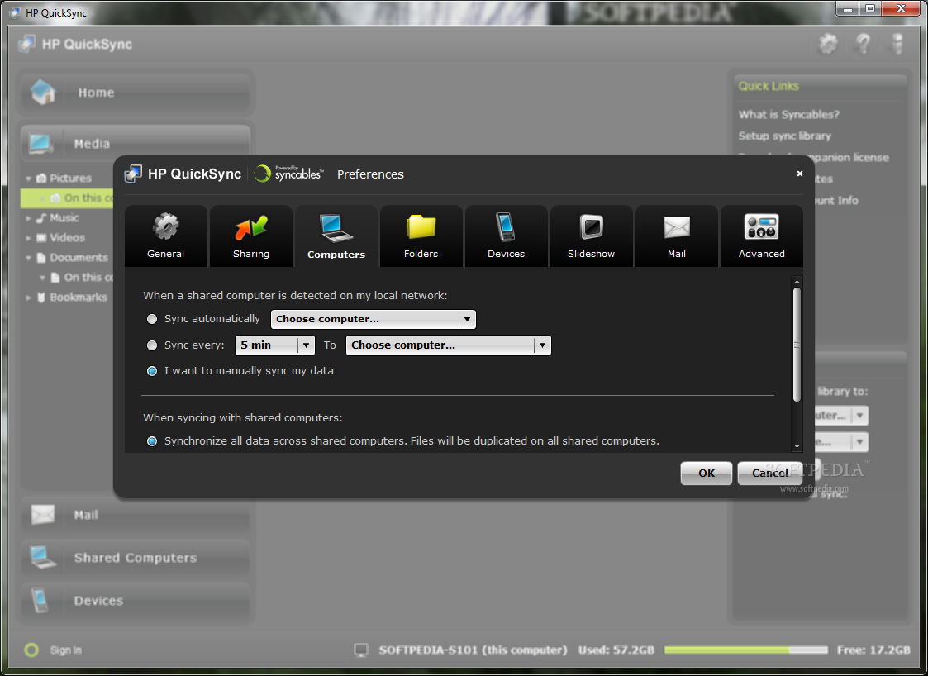Click the preferences vertical scrollbar thumb
Viewport: 928px width, 676px height.
[x=797, y=345]
